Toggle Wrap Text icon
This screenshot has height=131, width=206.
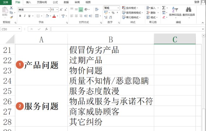tap(97, 9)
